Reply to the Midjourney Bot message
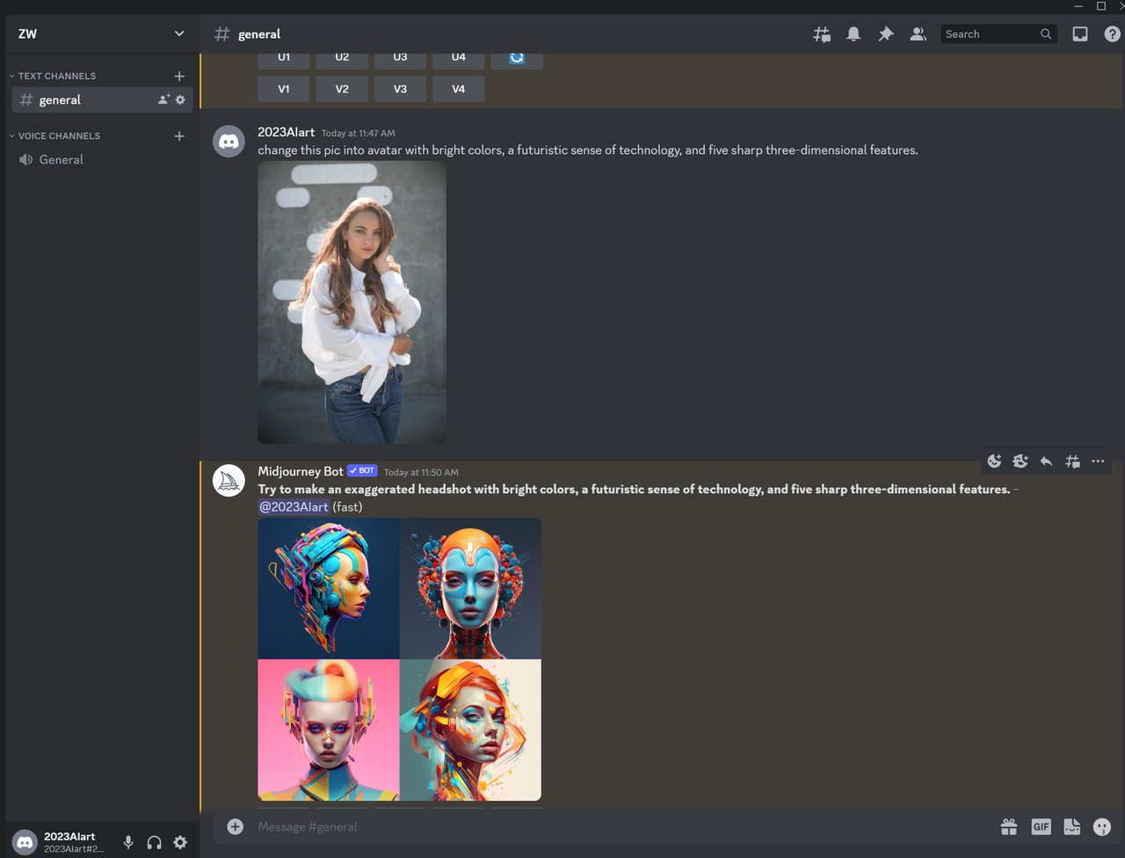This screenshot has height=858, width=1125. [1046, 461]
